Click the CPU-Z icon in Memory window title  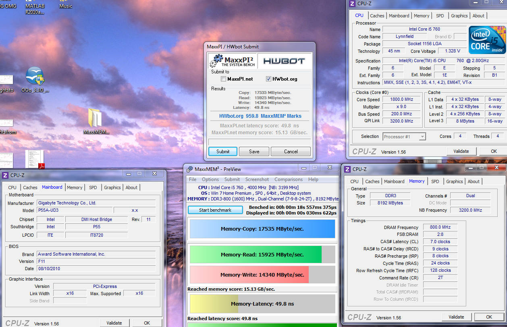coord(347,169)
